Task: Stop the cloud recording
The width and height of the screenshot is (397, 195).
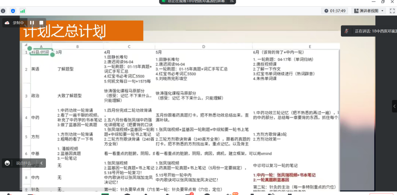Action: pos(41,23)
